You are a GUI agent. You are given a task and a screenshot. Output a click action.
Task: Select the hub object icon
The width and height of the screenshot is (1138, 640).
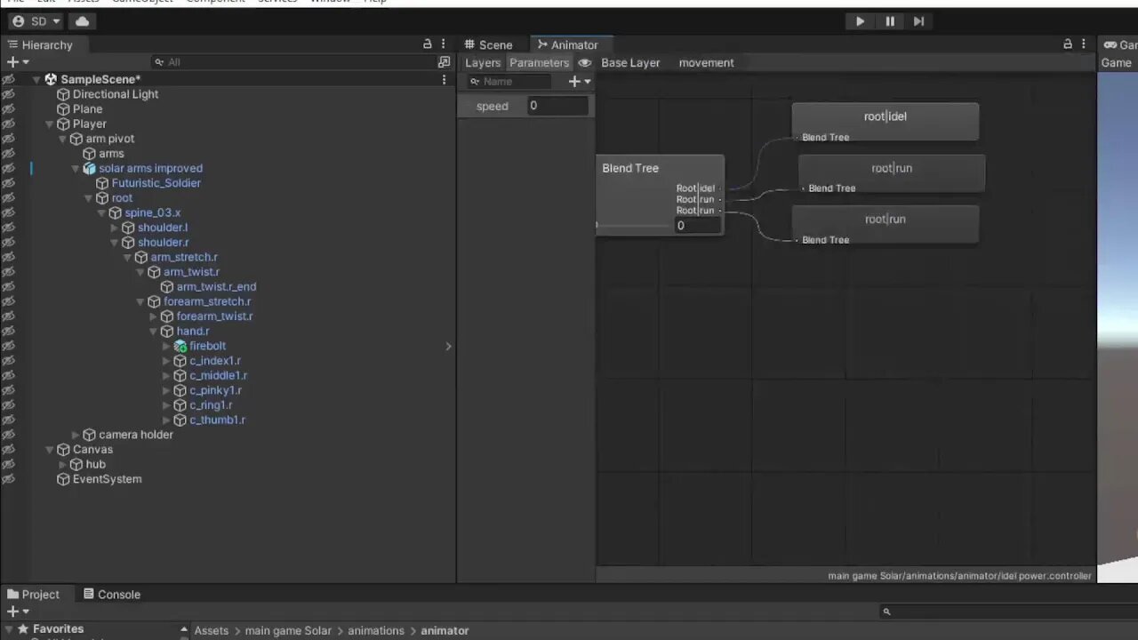(x=76, y=465)
